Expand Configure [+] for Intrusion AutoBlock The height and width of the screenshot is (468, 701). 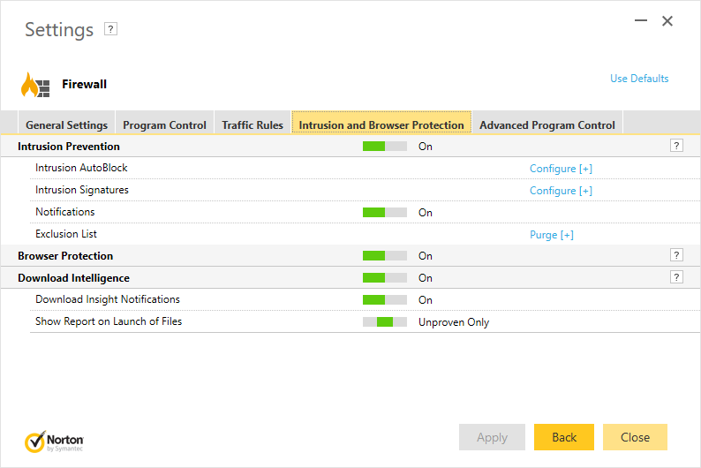point(561,169)
